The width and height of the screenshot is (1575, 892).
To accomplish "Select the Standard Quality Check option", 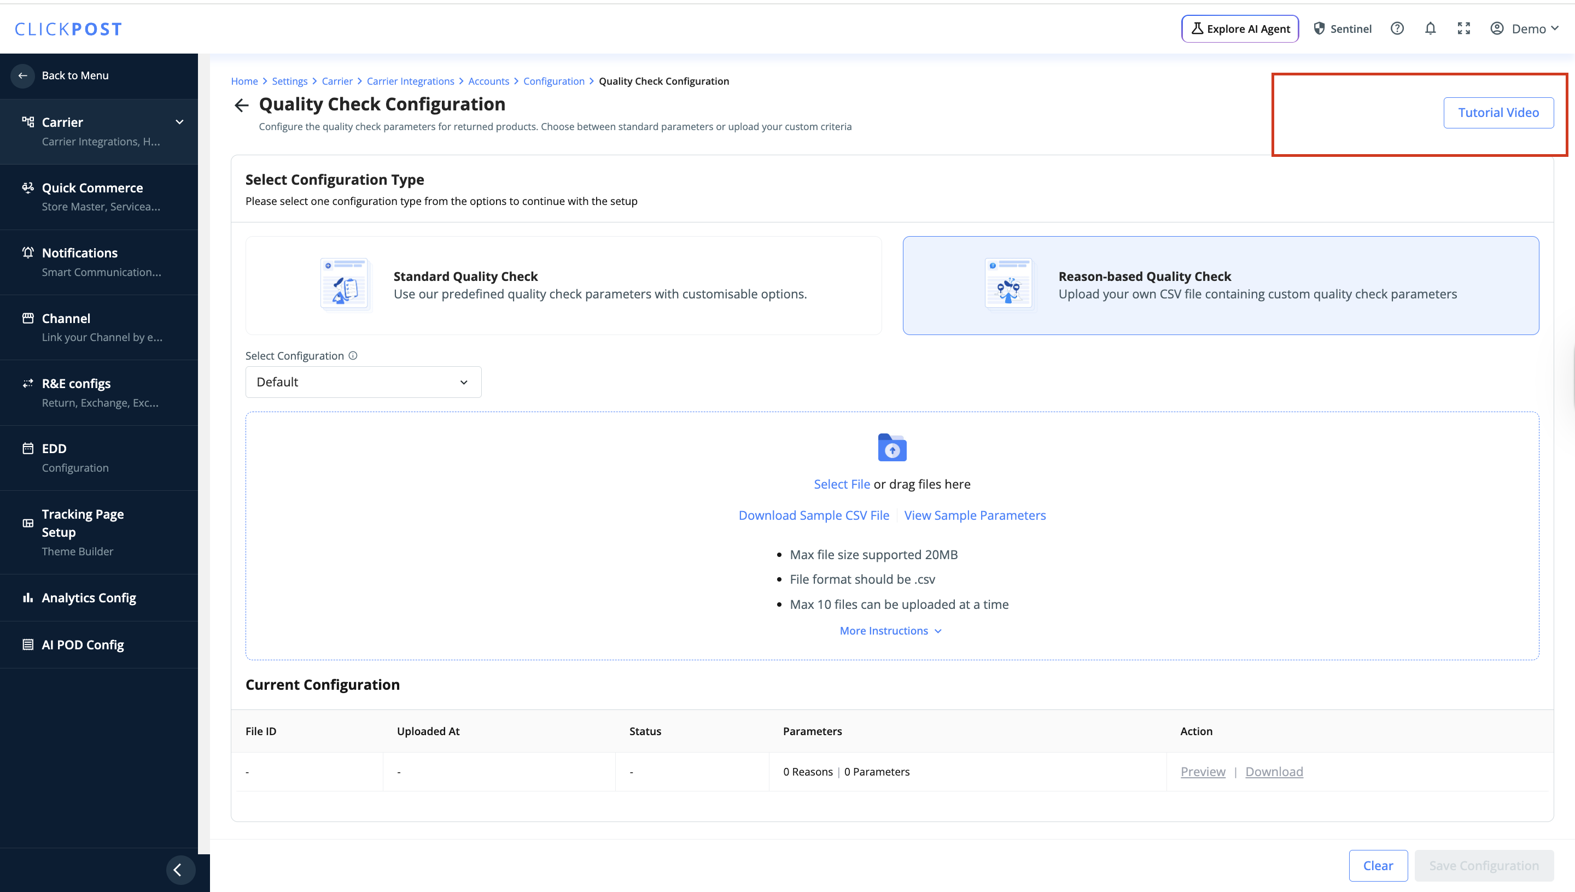I will tap(563, 285).
